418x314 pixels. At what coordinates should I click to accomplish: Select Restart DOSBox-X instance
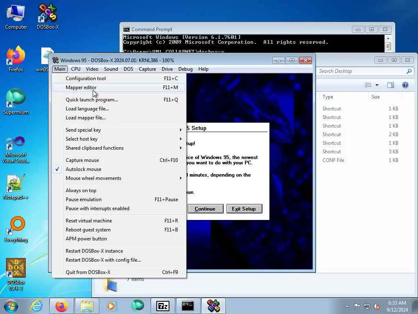click(x=119, y=251)
